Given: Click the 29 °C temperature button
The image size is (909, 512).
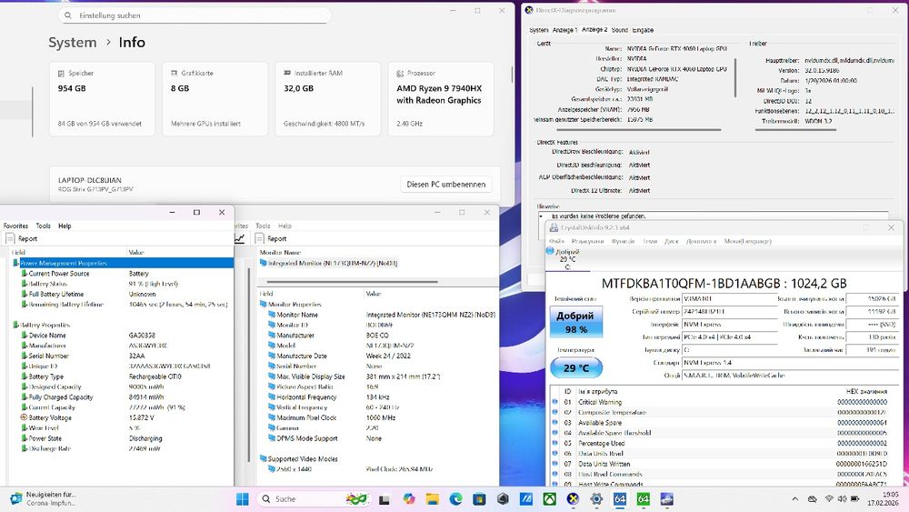Looking at the screenshot, I should (x=576, y=367).
